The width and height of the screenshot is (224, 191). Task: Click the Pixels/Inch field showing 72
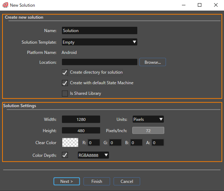148,130
